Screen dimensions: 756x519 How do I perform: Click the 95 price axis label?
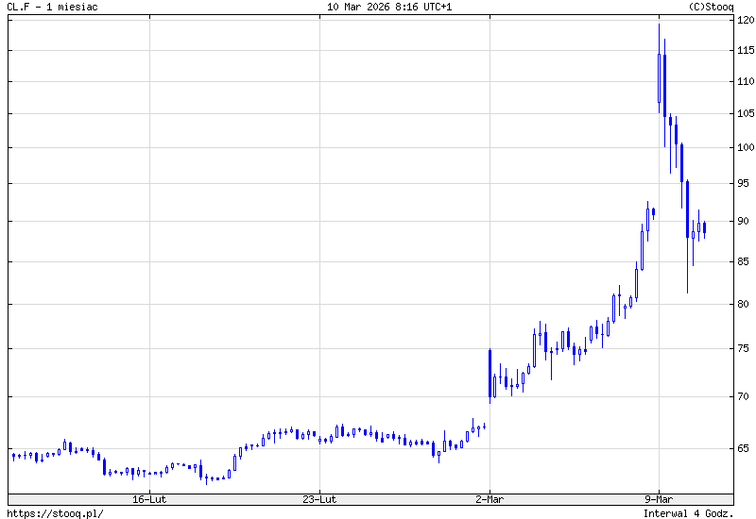743,183
